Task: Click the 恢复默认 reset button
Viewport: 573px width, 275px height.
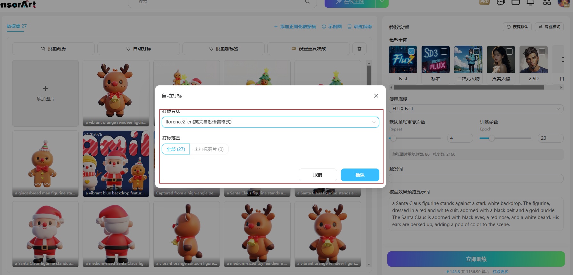Action: [x=517, y=27]
